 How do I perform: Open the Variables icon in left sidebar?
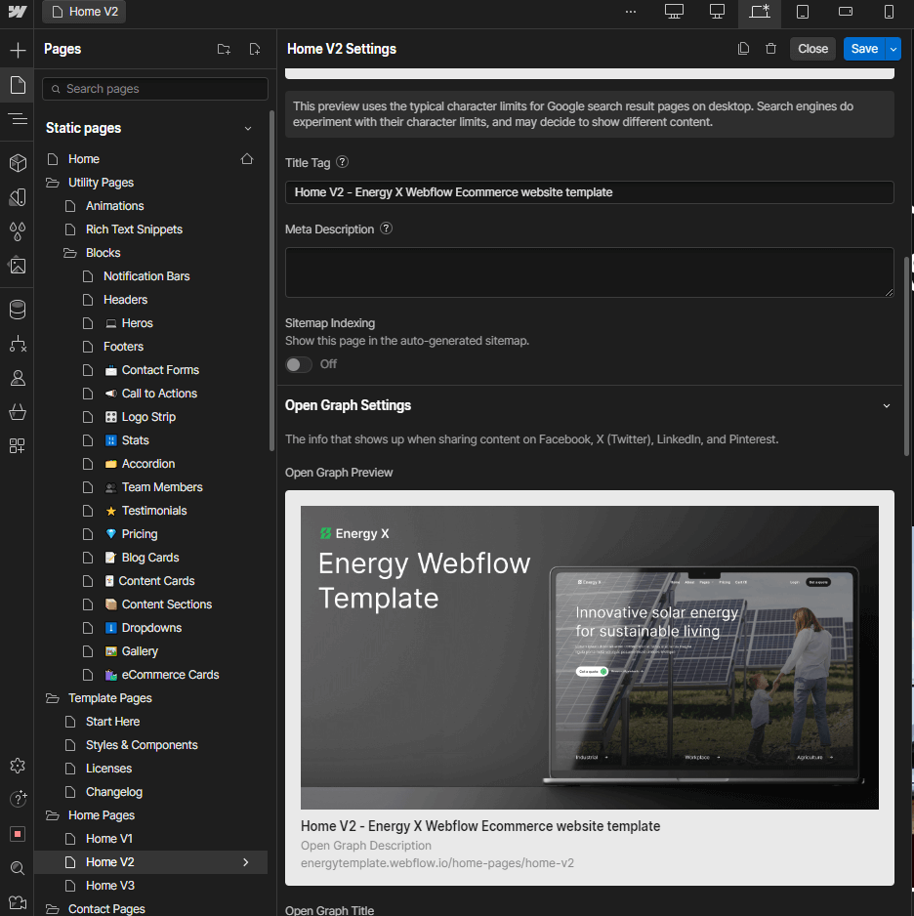pyautogui.click(x=18, y=197)
